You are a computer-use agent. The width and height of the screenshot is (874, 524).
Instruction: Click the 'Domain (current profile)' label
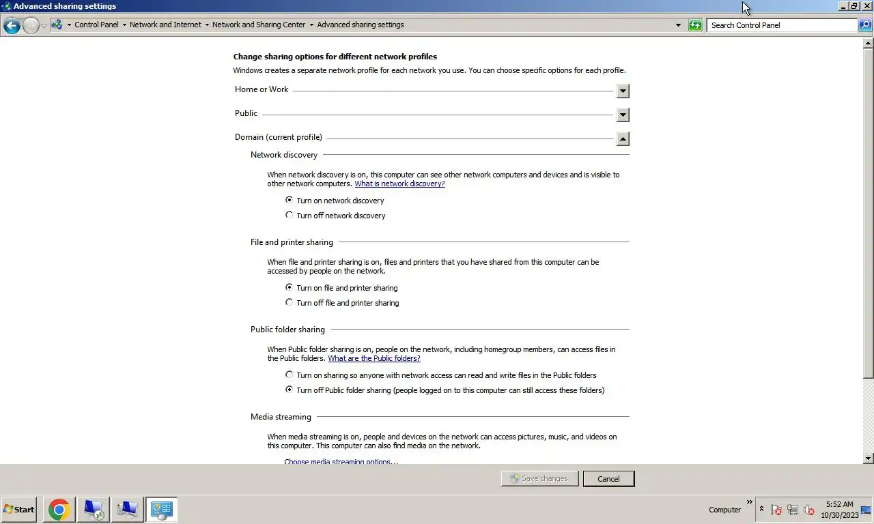coord(279,137)
